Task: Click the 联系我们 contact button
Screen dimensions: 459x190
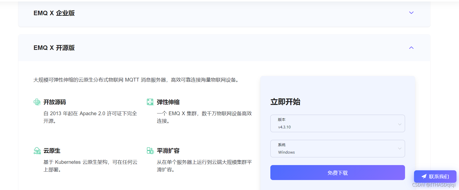Action: [x=435, y=177]
